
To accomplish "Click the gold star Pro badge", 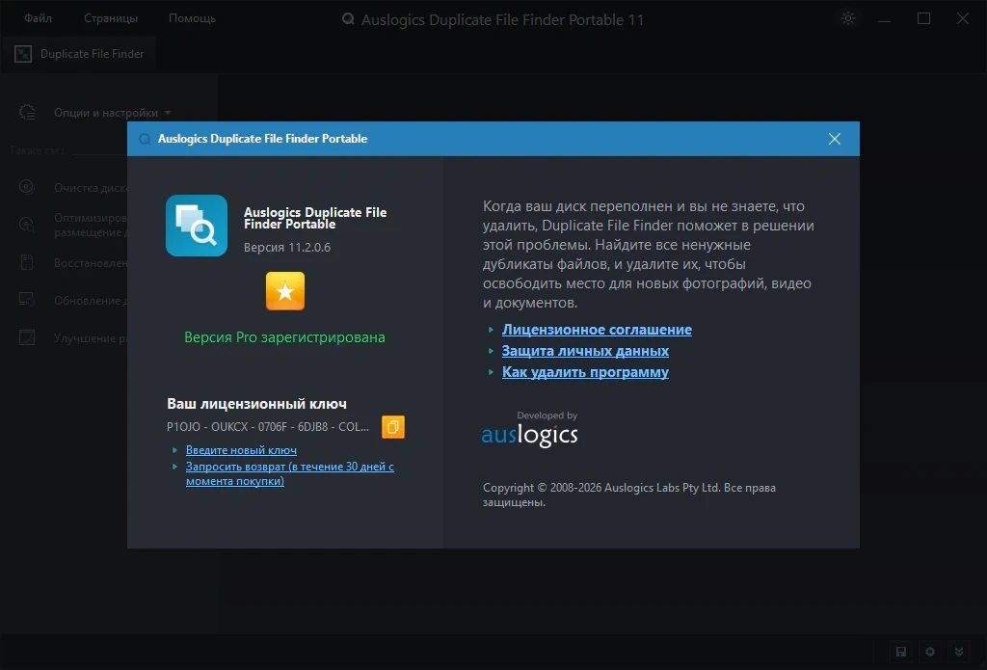I will (x=285, y=291).
